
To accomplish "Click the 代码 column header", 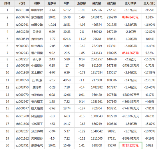I will (22, 3).
